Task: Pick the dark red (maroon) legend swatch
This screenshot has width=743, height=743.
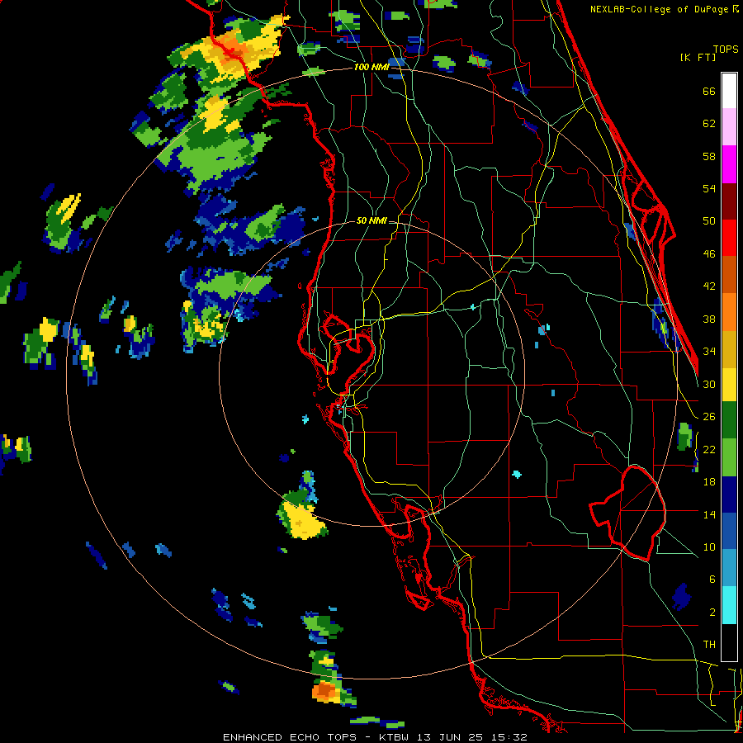Action: tap(729, 201)
